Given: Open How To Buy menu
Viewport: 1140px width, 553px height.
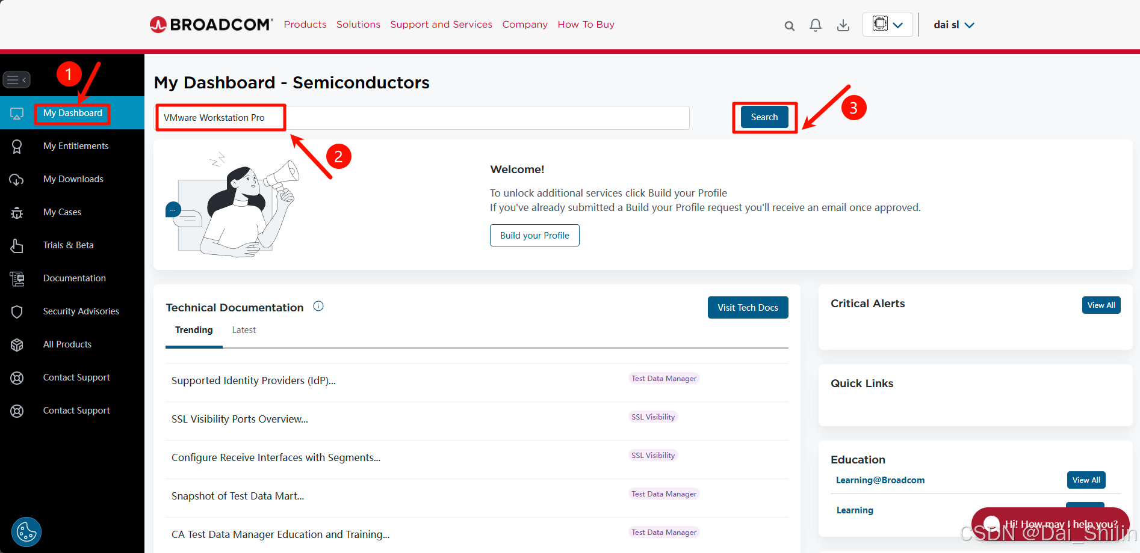Looking at the screenshot, I should [586, 25].
